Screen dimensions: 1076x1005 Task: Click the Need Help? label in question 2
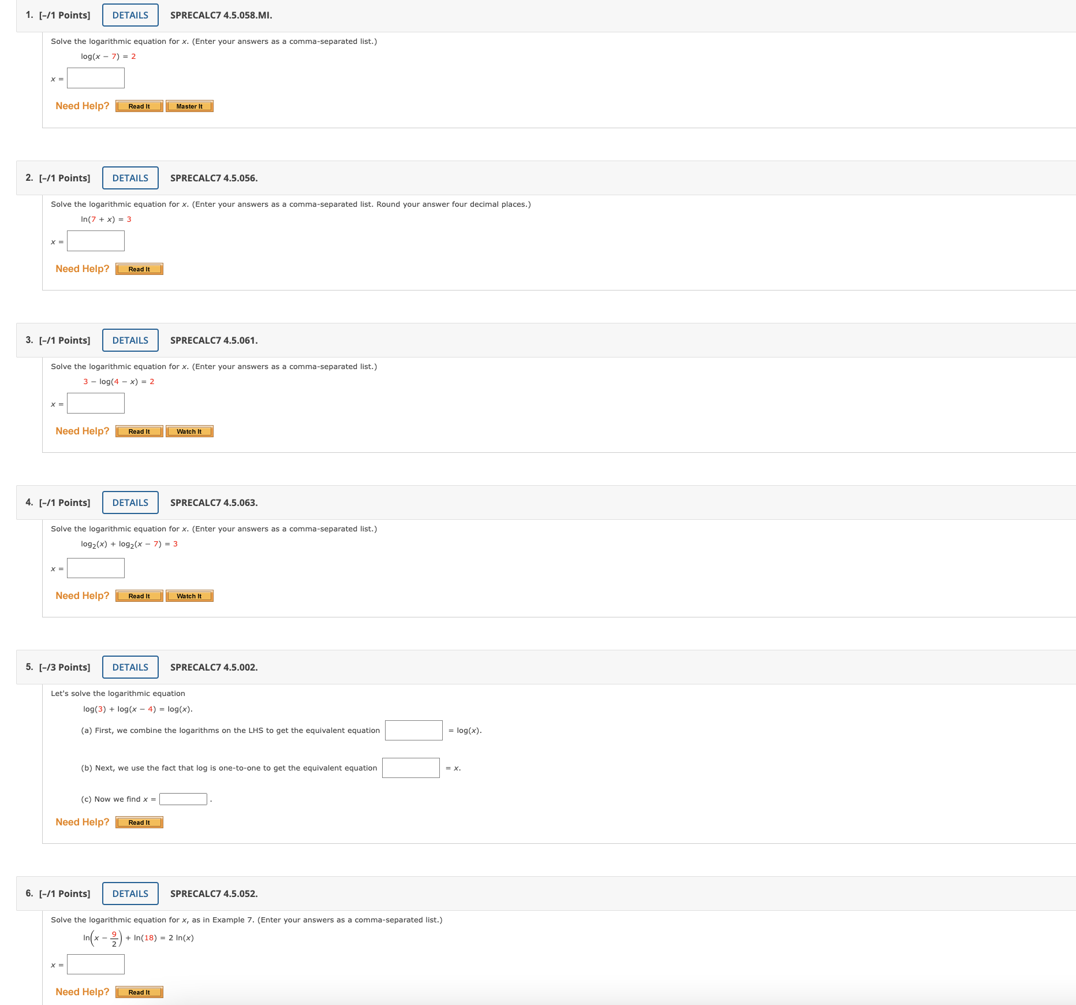tap(83, 269)
